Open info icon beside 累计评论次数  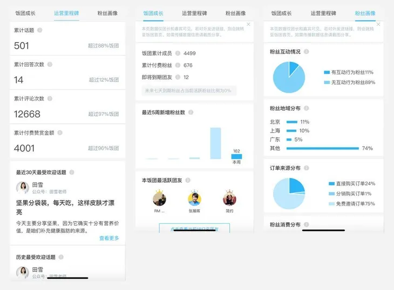(50, 98)
